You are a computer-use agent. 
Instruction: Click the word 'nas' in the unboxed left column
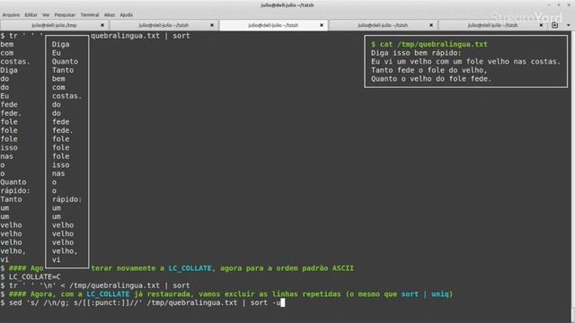[x=6, y=156]
